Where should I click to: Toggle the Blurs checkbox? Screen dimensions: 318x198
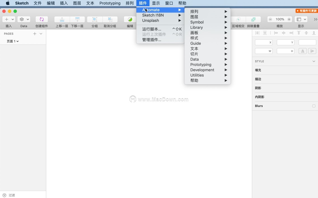[x=314, y=106]
